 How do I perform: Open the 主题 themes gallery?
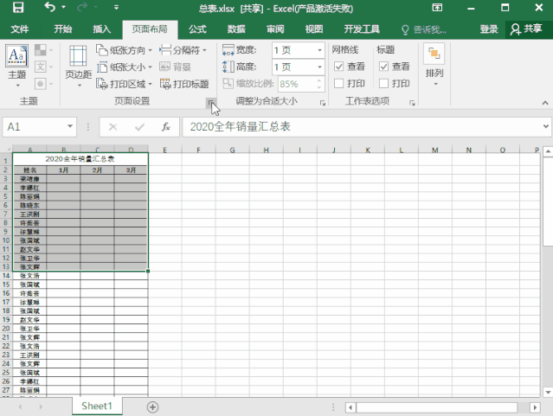click(x=17, y=67)
